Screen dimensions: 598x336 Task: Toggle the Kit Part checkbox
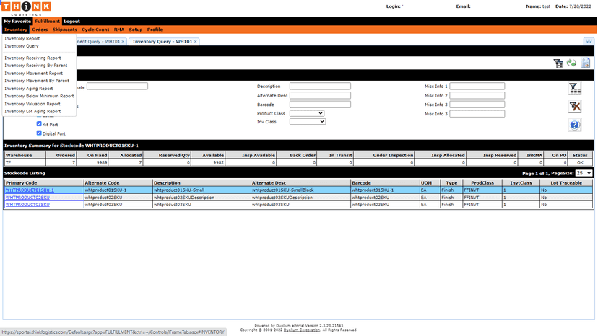pyautogui.click(x=39, y=124)
